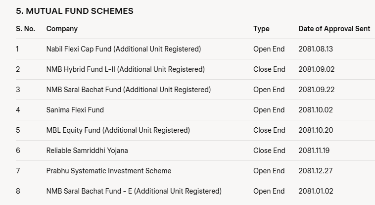The image size is (375, 205).
Task: Click date 2081.12.27 cell
Action: tap(316, 171)
